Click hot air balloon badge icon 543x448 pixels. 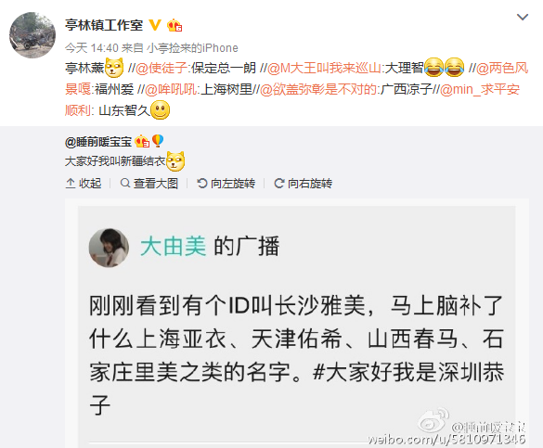[x=158, y=141]
